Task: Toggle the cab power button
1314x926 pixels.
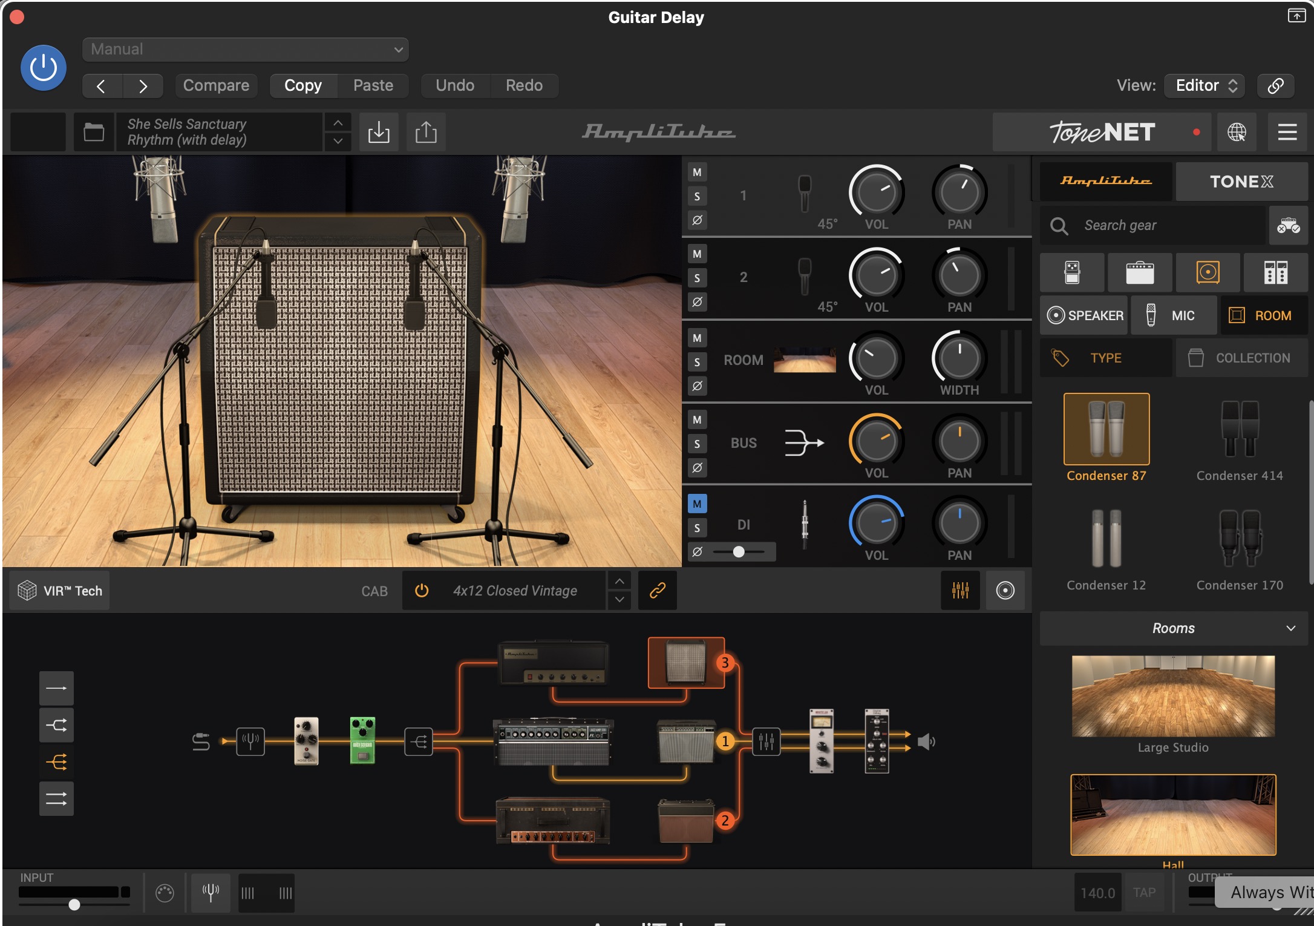Action: coord(422,590)
